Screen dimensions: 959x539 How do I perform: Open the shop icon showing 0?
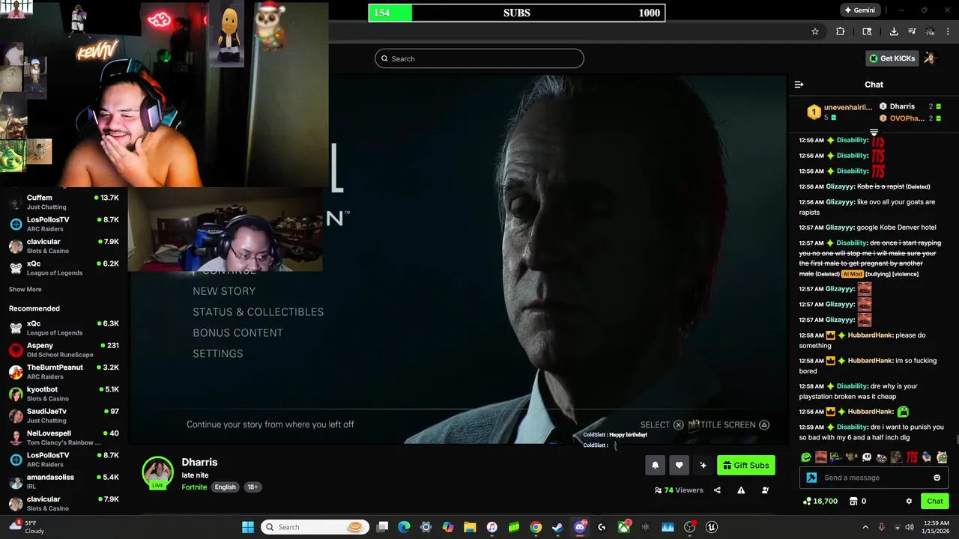click(858, 501)
